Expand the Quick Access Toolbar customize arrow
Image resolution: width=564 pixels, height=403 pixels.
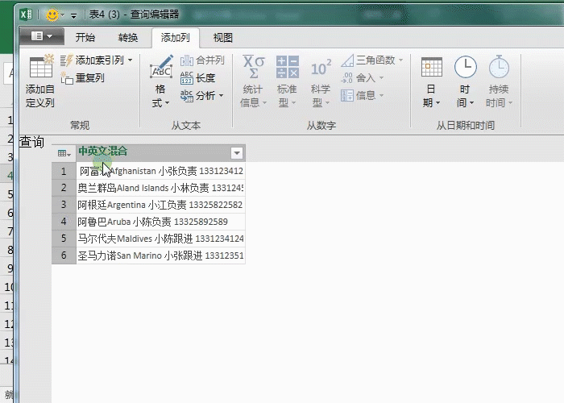pos(74,15)
